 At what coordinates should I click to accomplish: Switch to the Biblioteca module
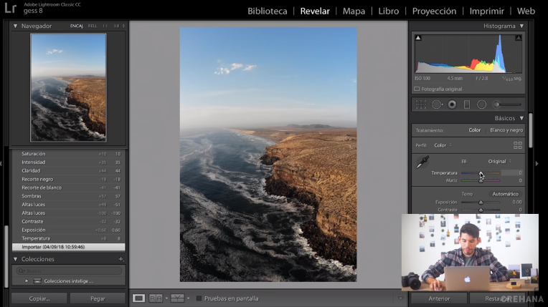click(268, 11)
